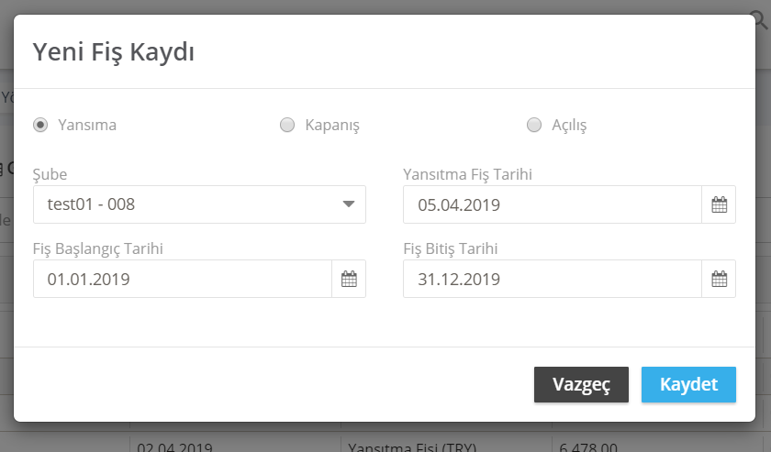Click the 02.04.2019 cell in background table
771x452 pixels.
[x=174, y=446]
